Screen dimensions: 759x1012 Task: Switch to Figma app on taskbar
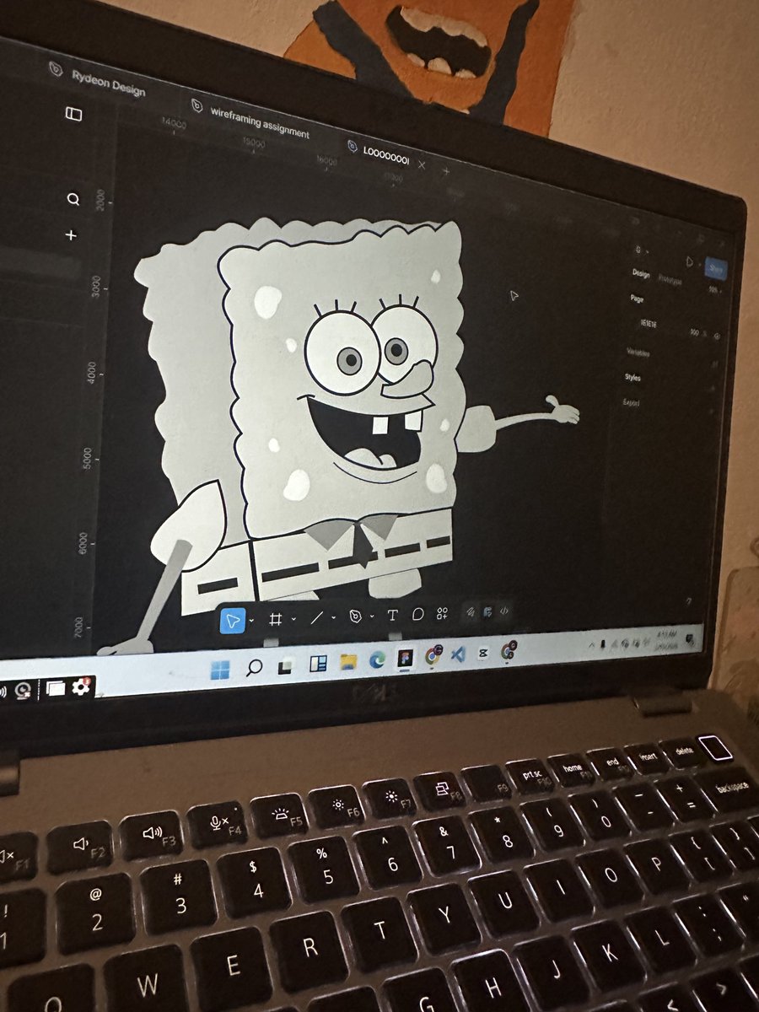pyautogui.click(x=405, y=659)
